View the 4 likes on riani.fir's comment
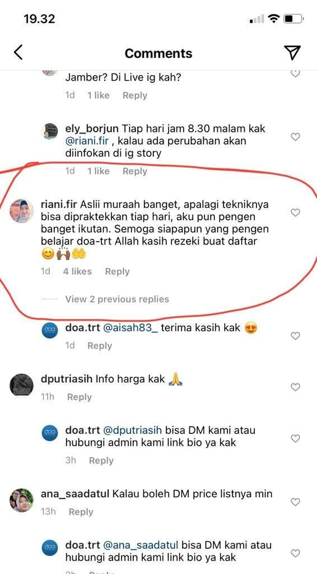The width and height of the screenshot is (317, 574). [77, 272]
